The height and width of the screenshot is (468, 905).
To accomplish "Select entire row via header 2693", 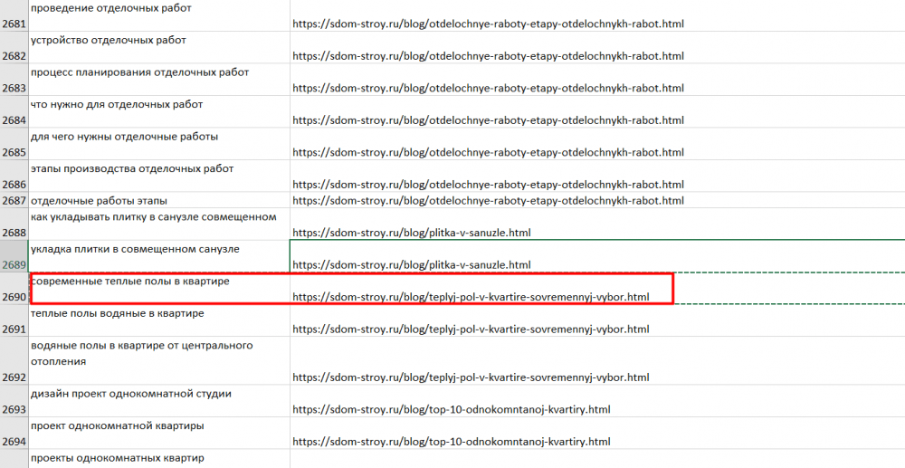I will pyautogui.click(x=14, y=400).
